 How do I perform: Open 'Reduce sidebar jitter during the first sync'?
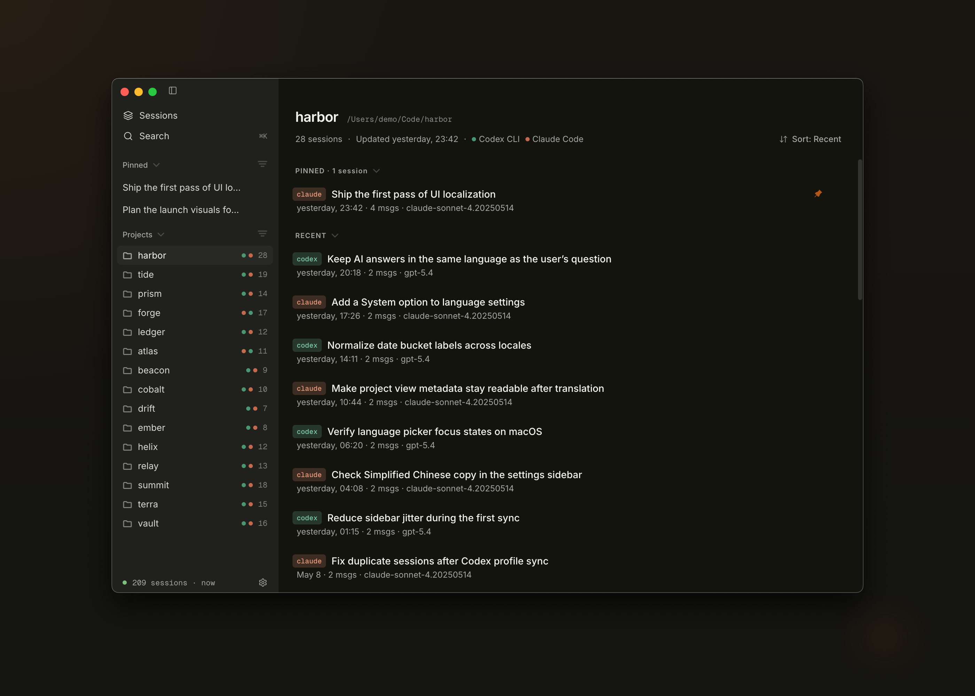(x=423, y=518)
